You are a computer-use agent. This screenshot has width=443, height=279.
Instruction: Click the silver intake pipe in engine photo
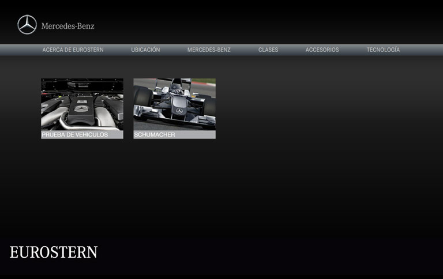(69, 122)
